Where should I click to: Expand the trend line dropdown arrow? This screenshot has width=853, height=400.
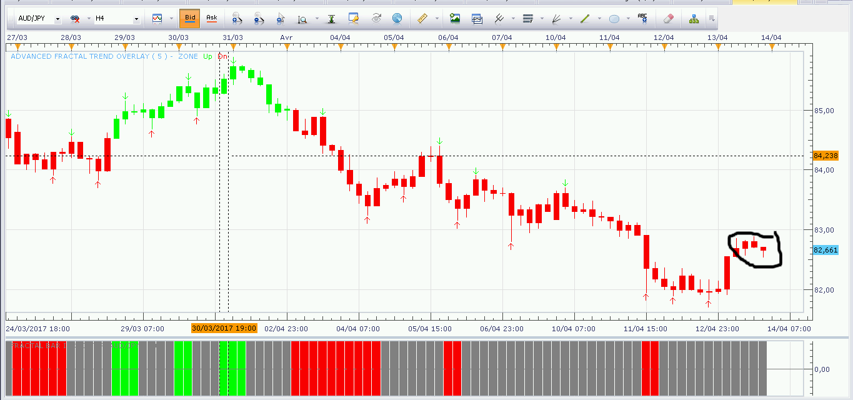click(599, 19)
